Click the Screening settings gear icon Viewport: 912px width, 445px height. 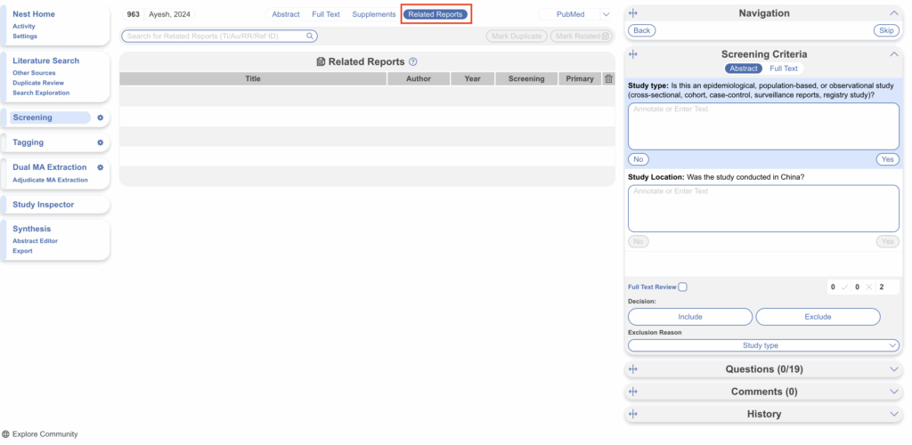[100, 117]
